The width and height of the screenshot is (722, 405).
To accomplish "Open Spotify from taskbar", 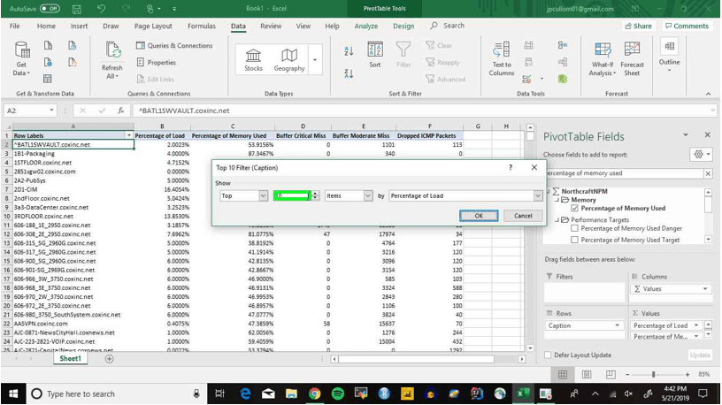I will pos(337,394).
